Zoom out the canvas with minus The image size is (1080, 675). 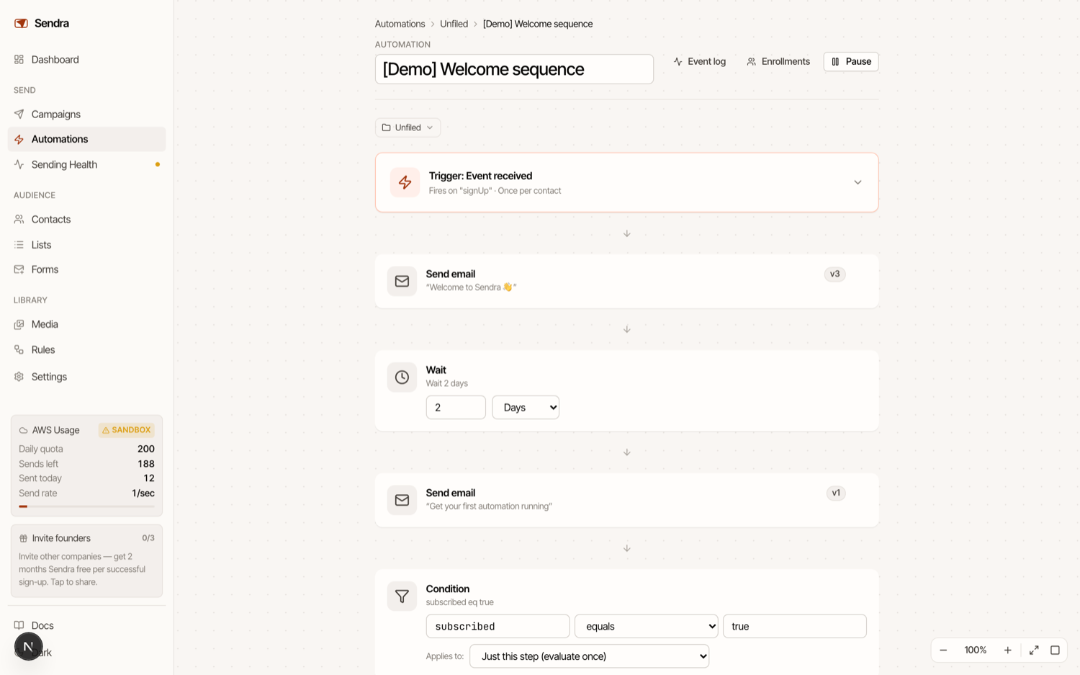[x=943, y=650]
